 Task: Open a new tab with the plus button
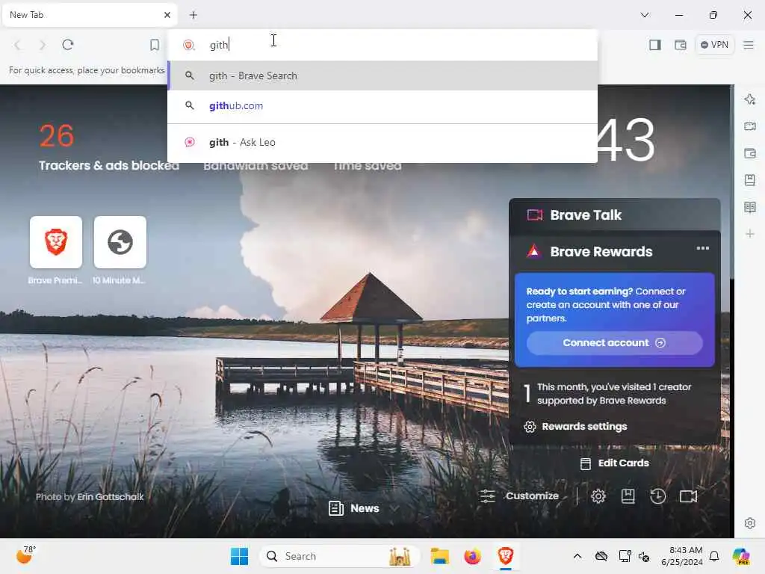[193, 15]
